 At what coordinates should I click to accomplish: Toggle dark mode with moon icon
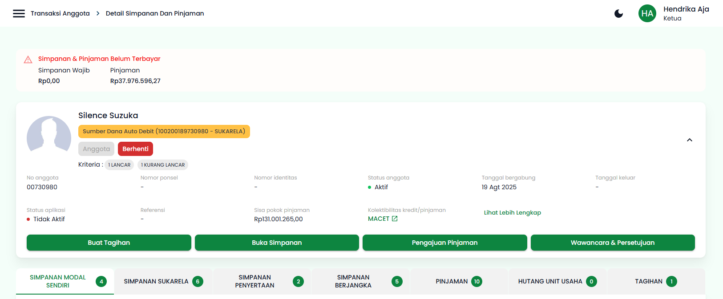(x=618, y=14)
